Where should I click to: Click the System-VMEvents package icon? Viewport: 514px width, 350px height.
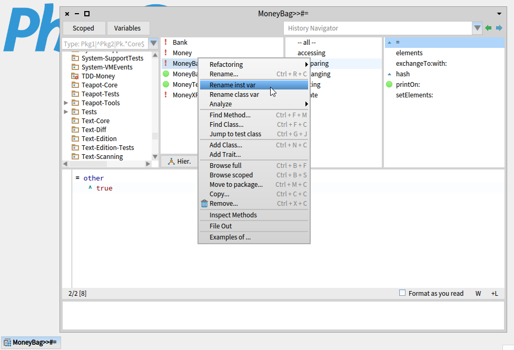(75, 67)
